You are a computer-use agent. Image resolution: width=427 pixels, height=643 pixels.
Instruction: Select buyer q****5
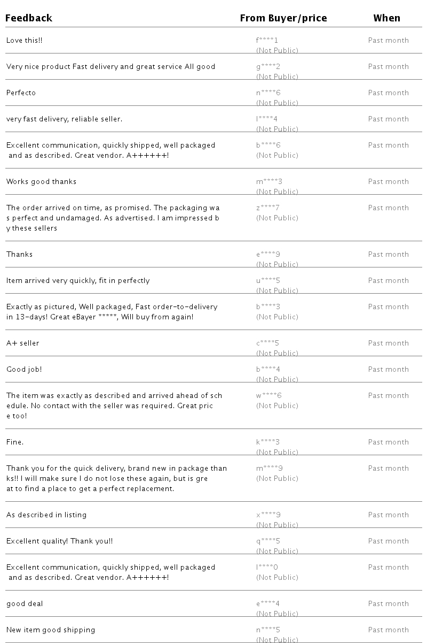[x=268, y=541]
